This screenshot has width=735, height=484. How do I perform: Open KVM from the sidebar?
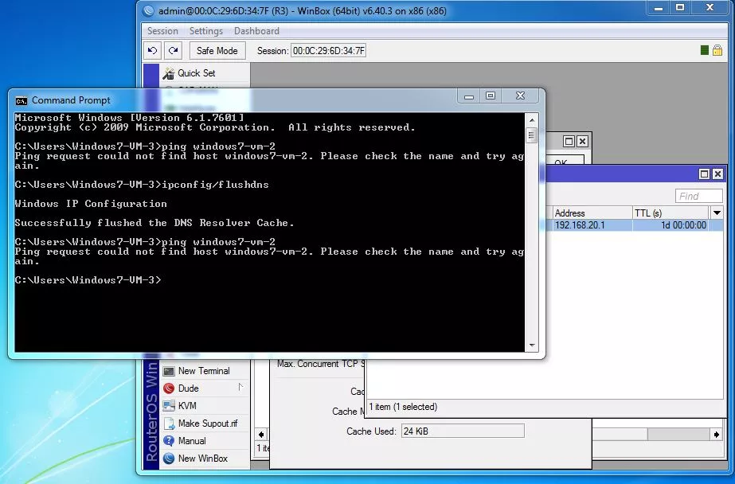tap(187, 406)
